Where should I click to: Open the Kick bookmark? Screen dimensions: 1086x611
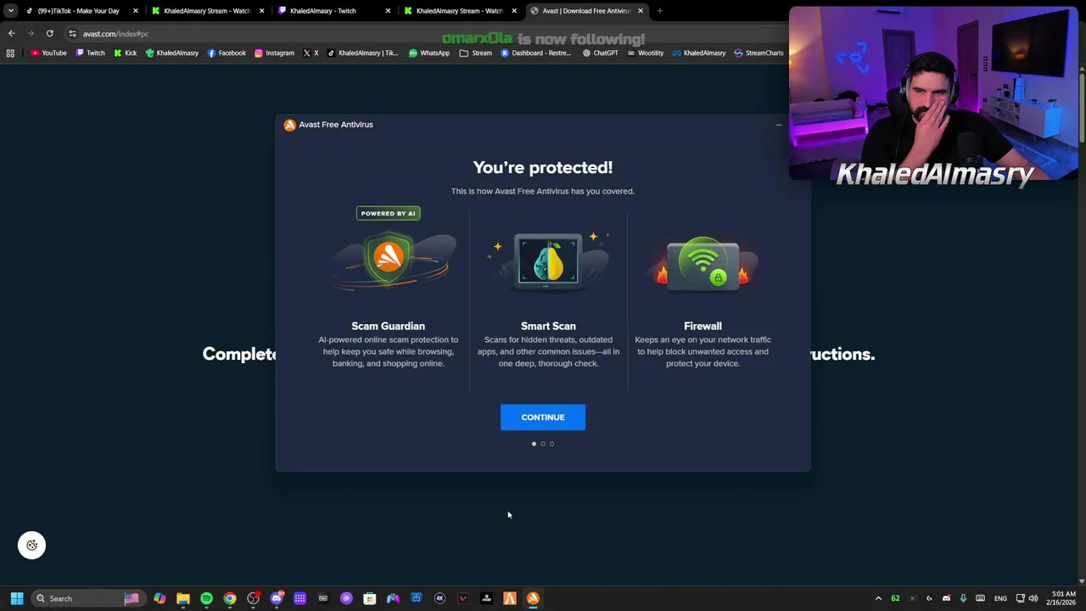click(x=125, y=53)
